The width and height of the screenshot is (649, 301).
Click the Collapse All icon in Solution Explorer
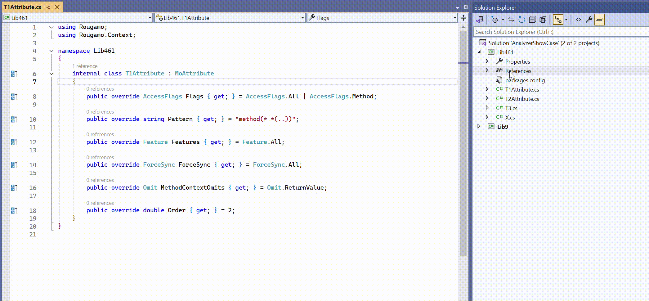tap(532, 20)
